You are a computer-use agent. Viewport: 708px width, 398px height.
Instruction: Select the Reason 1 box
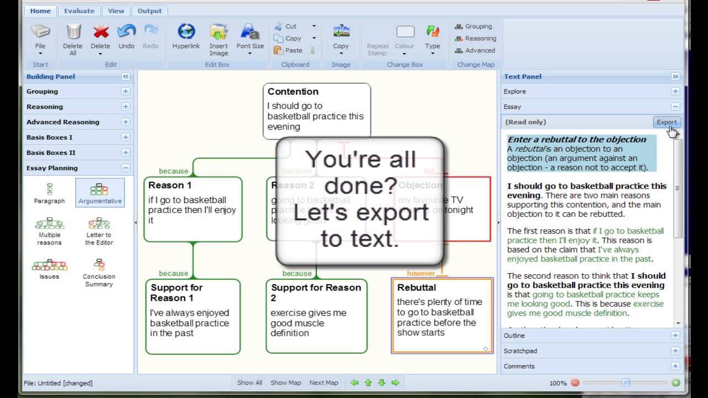193,210
